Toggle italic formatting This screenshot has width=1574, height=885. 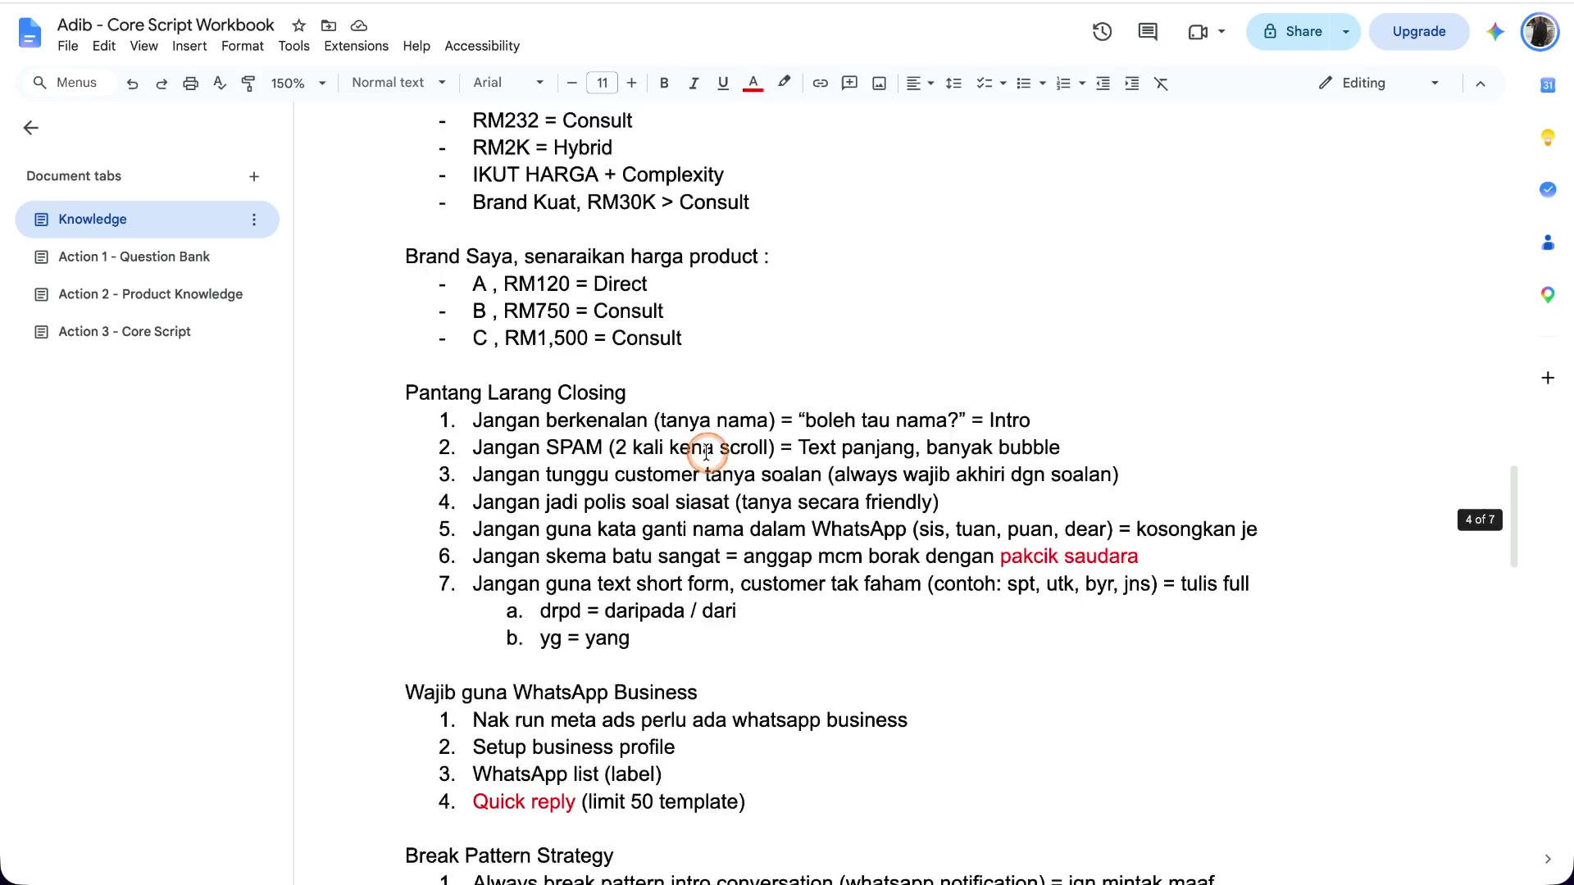(694, 83)
